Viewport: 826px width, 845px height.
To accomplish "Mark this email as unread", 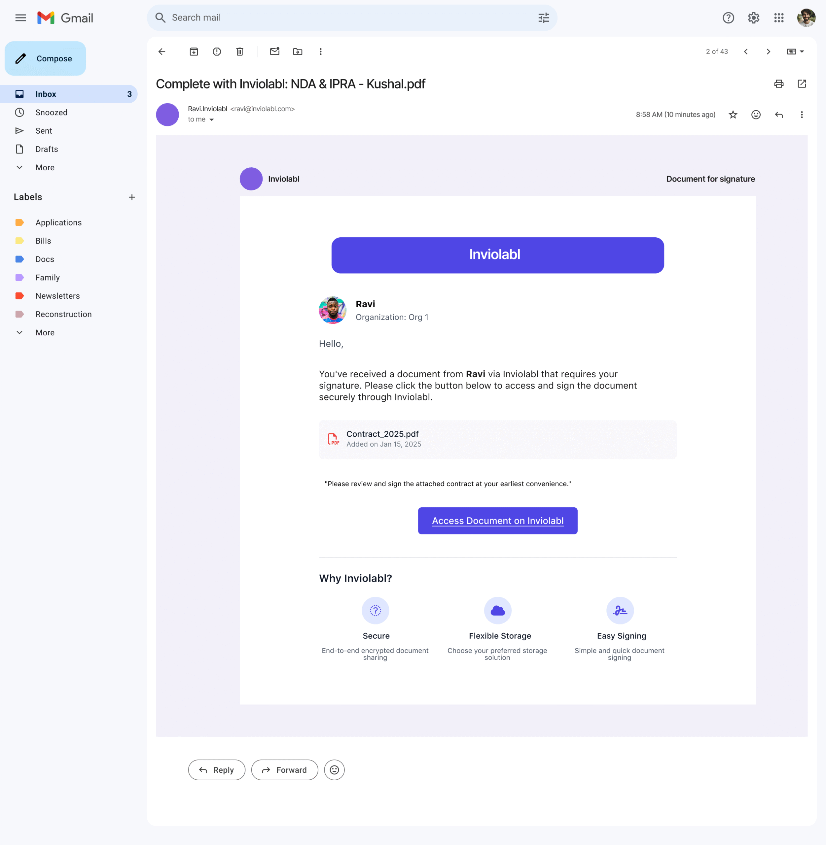I will pyautogui.click(x=274, y=51).
